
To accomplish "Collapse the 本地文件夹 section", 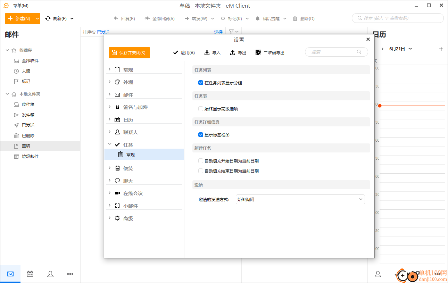I will (7, 94).
